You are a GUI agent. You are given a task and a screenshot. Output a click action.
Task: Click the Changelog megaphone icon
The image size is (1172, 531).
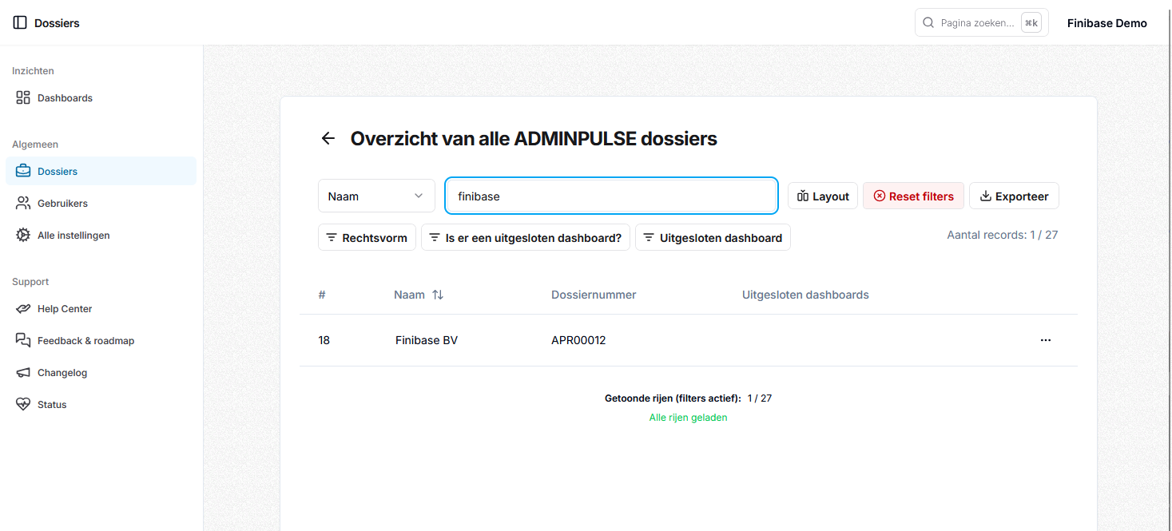coord(23,372)
